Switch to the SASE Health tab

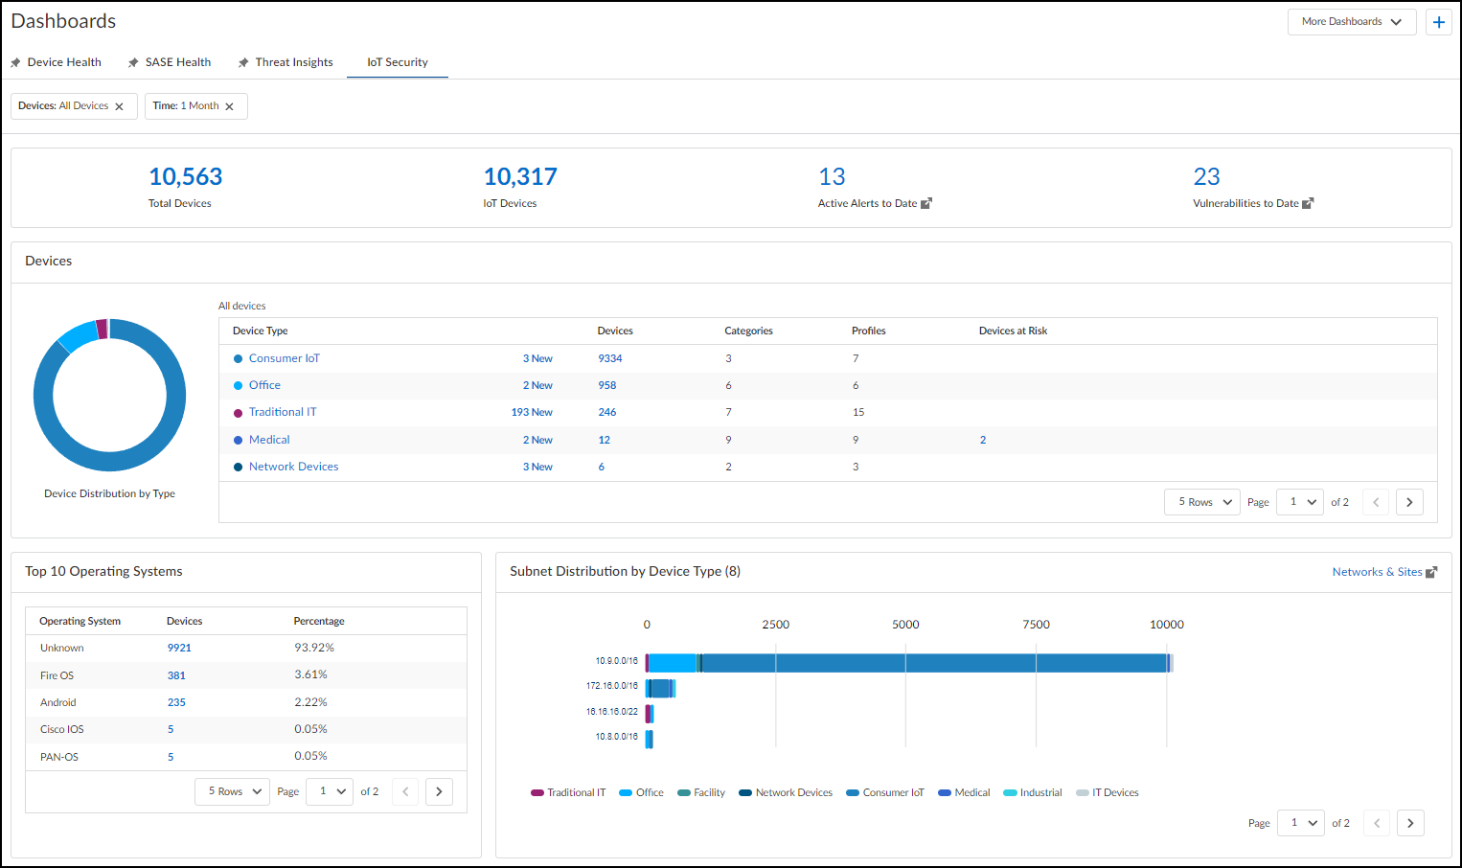(177, 62)
